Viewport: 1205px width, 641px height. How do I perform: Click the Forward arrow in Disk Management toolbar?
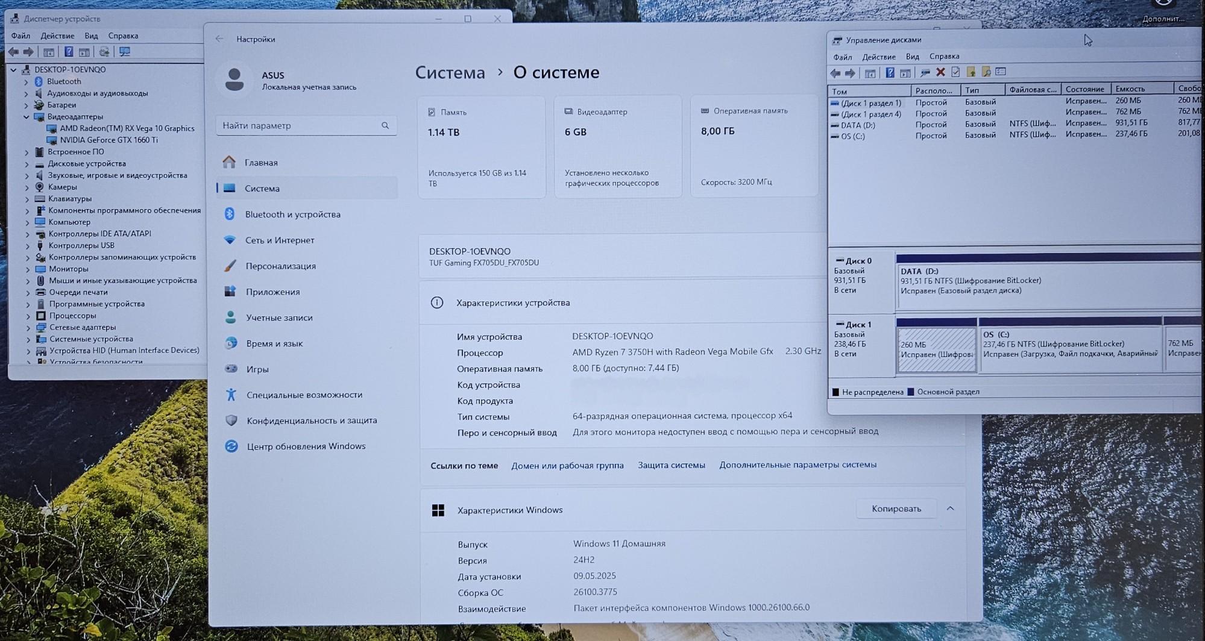pos(850,73)
